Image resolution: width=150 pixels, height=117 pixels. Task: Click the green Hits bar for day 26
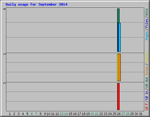click(118, 16)
